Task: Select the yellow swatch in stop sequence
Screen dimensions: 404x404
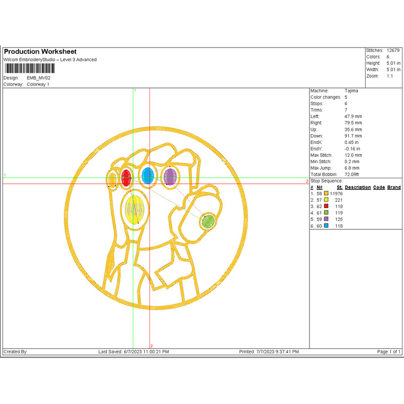Action: point(326,200)
